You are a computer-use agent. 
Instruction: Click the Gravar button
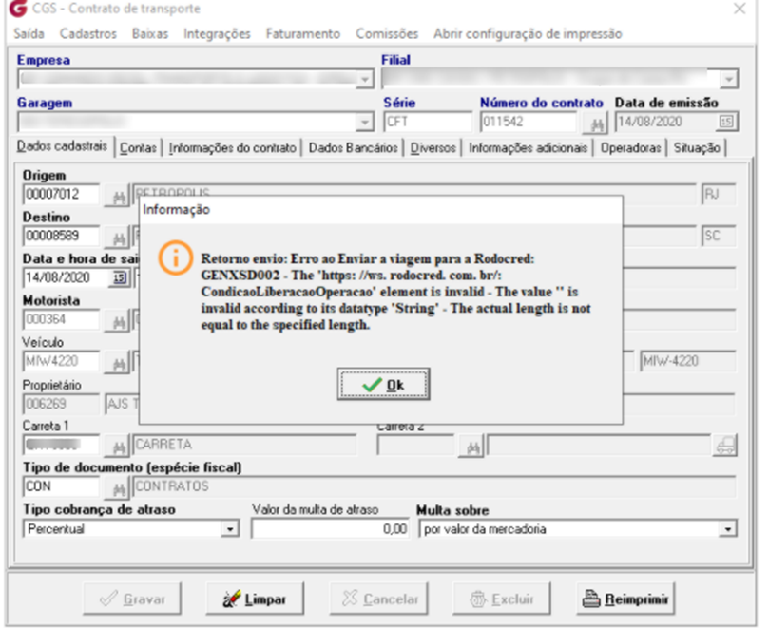tap(132, 599)
